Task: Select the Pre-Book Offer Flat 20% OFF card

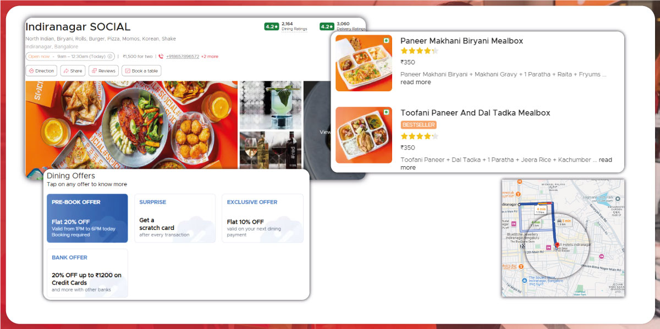Action: (87, 218)
